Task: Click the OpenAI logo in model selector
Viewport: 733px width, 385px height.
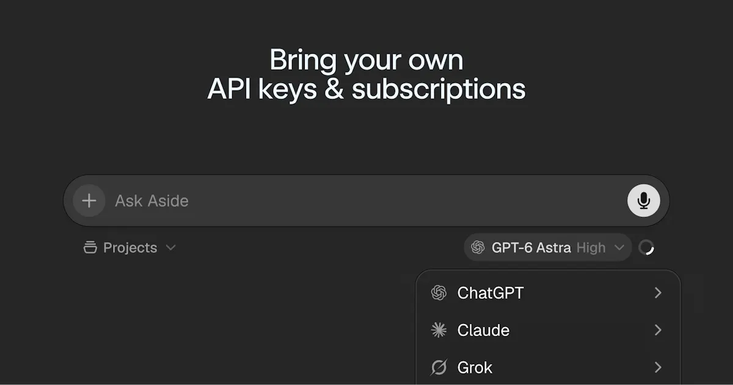Action: coord(478,248)
